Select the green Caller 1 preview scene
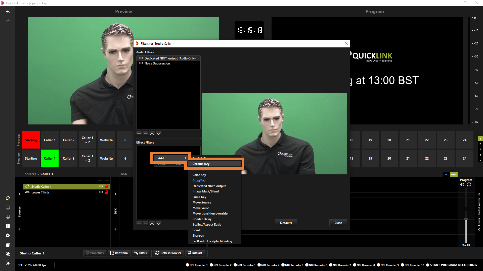The height and width of the screenshot is (271, 483). [x=50, y=158]
